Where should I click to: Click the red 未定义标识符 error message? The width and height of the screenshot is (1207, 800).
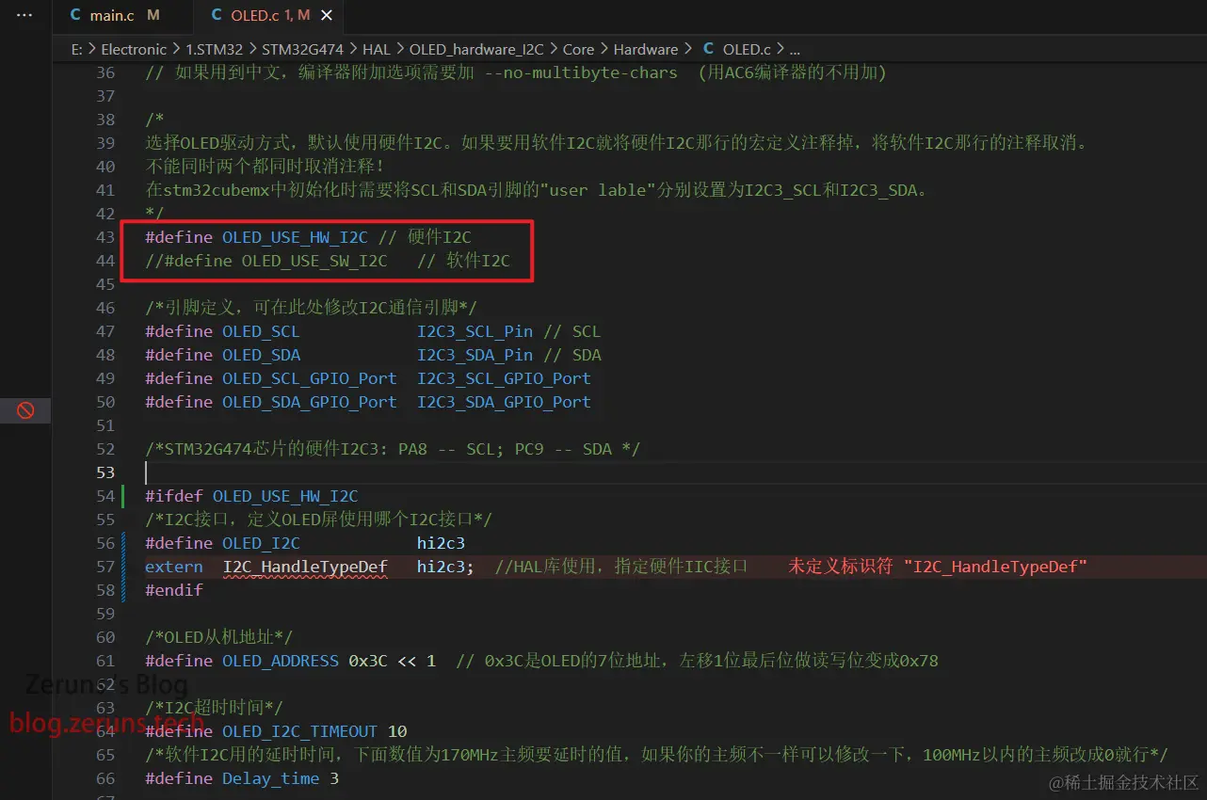938,567
